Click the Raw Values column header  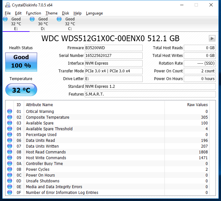(x=197, y=105)
